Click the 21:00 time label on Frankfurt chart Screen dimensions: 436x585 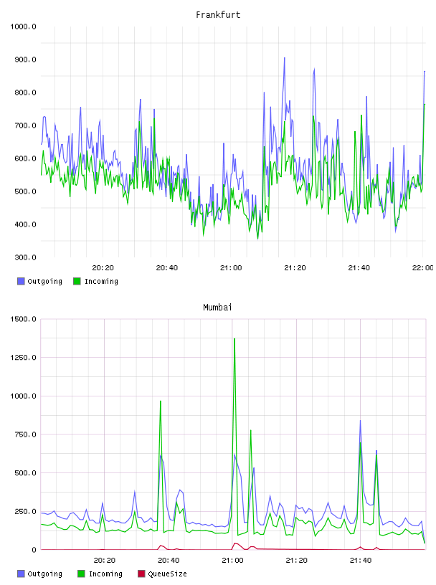[x=231, y=267]
